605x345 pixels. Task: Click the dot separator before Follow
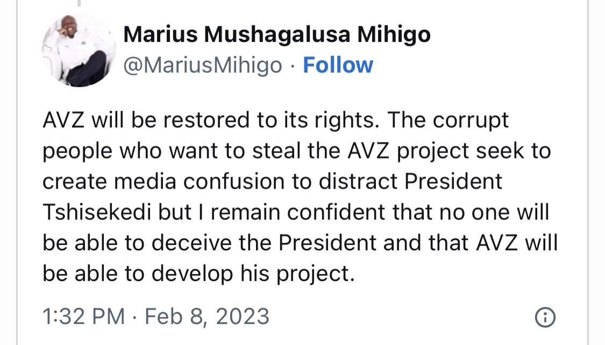293,66
